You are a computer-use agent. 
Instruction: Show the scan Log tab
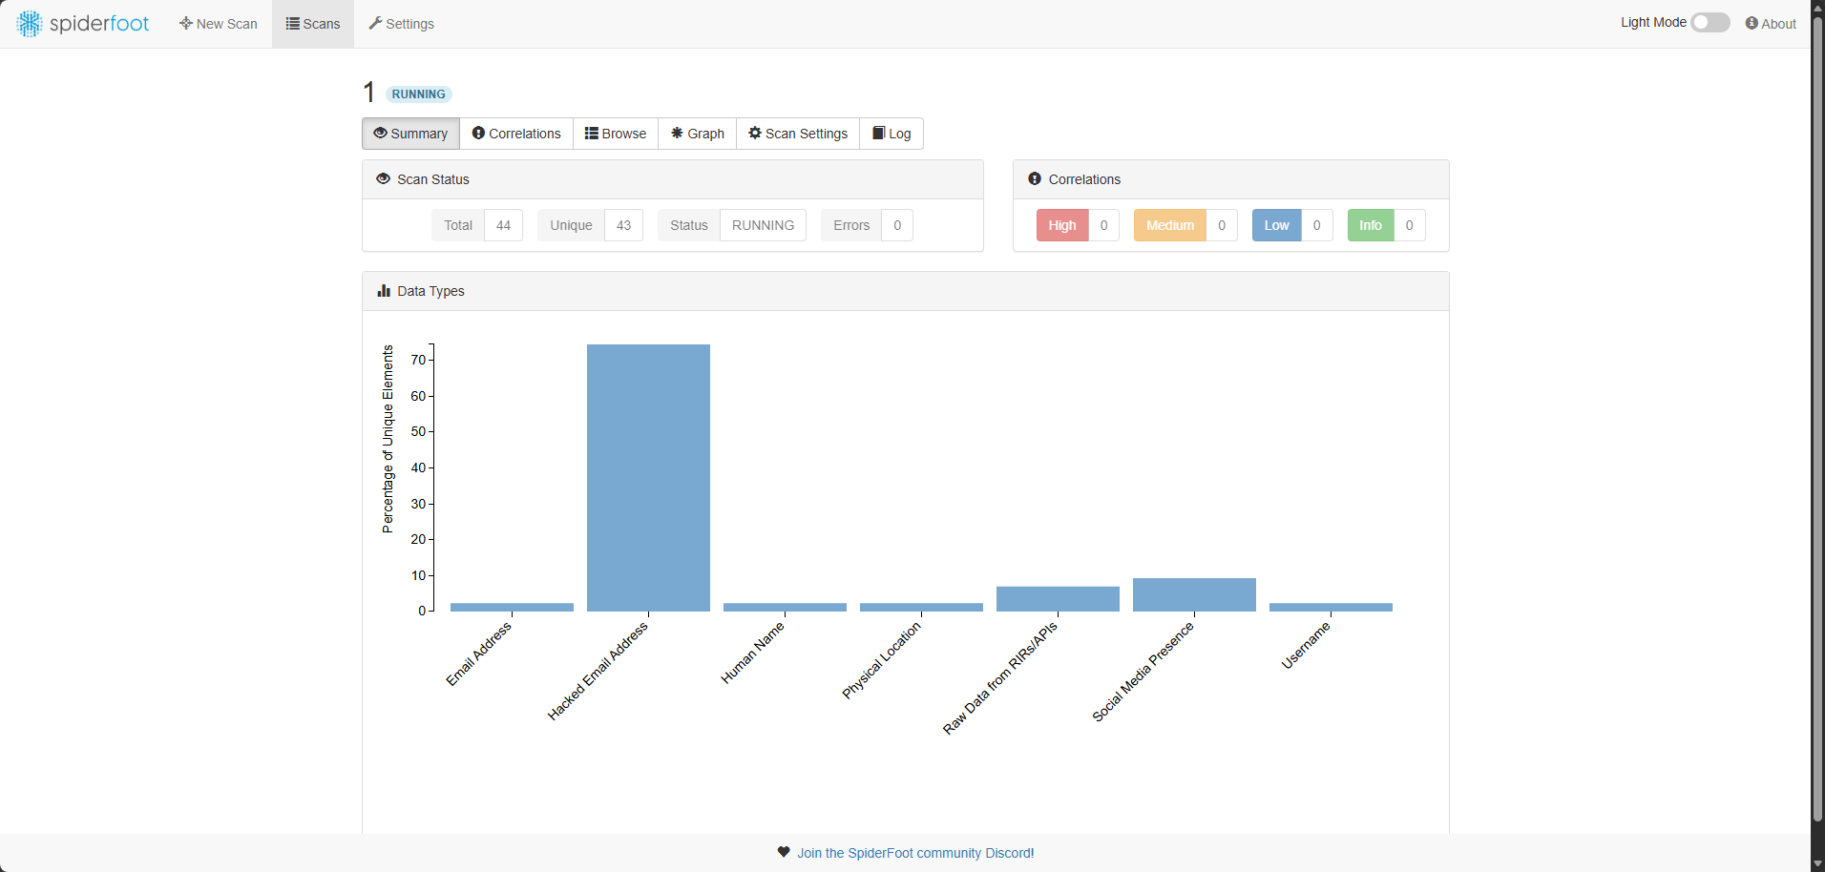pos(892,134)
